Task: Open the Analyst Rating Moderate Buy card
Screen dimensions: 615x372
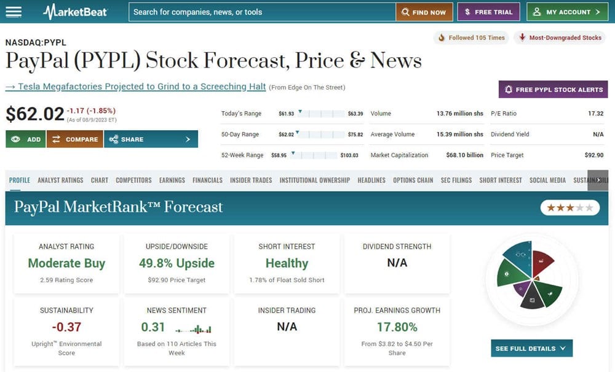Action: 66,263
